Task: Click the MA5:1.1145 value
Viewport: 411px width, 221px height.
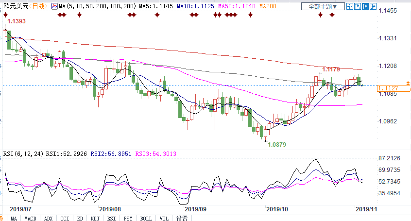Action: (155, 6)
